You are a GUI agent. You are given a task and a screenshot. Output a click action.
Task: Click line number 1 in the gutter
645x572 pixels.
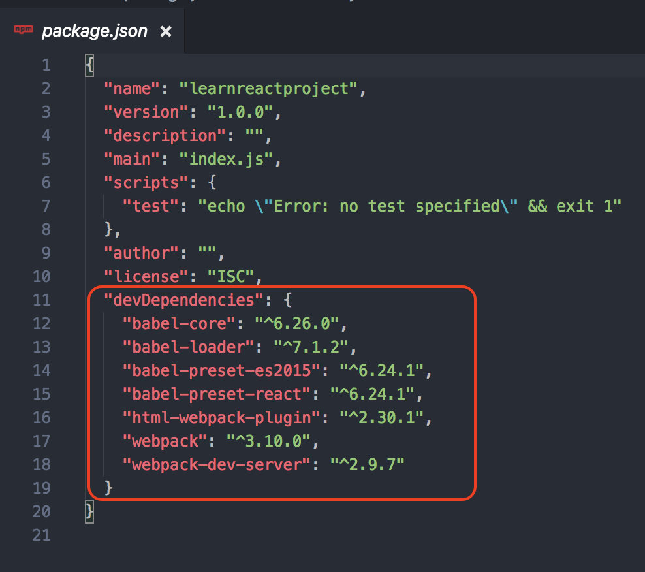[46, 65]
